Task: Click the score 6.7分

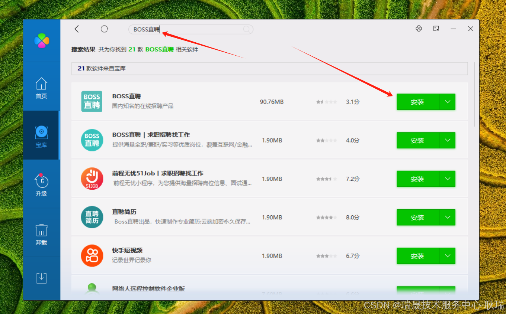Action: [353, 256]
